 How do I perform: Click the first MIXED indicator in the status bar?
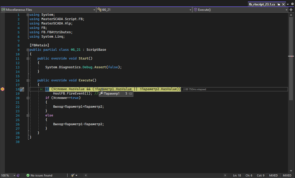click(x=273, y=175)
